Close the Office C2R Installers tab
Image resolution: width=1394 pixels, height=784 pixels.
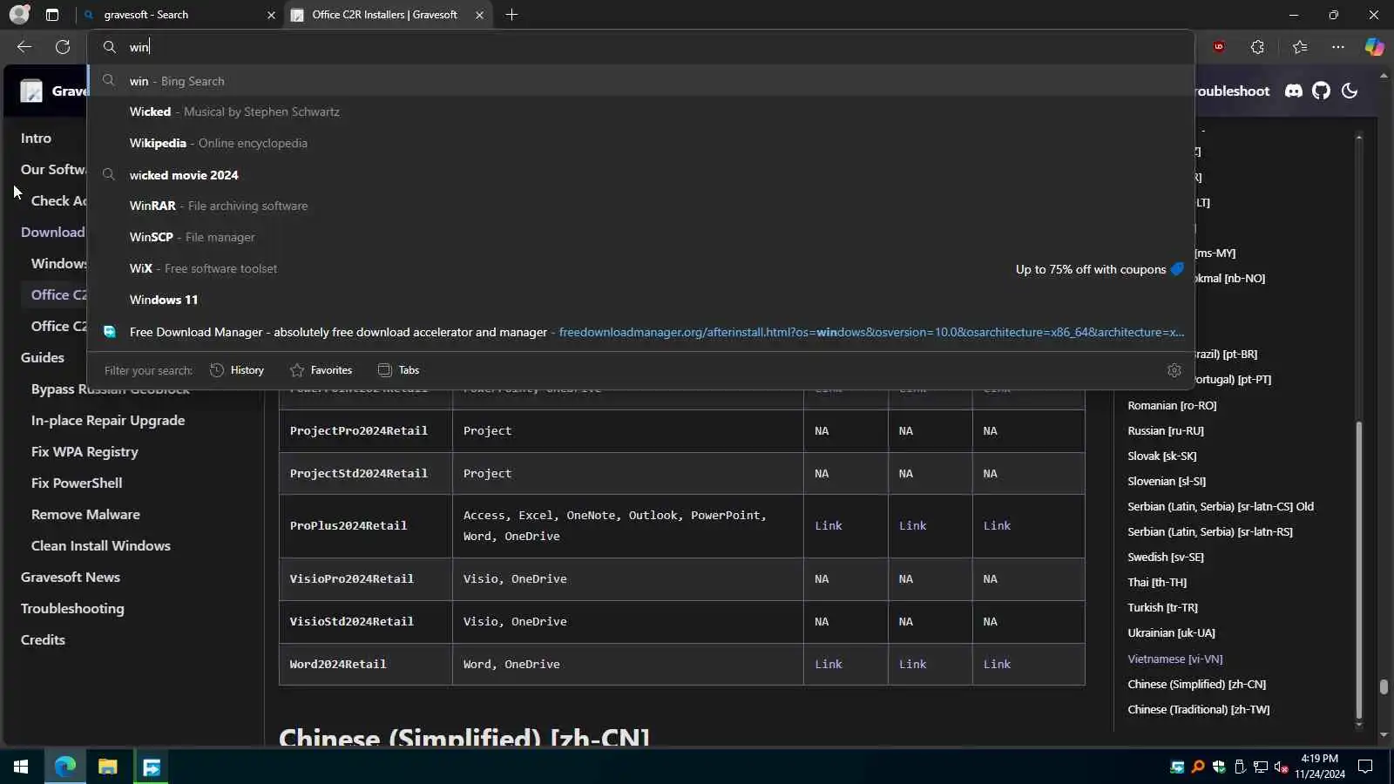pyautogui.click(x=479, y=15)
